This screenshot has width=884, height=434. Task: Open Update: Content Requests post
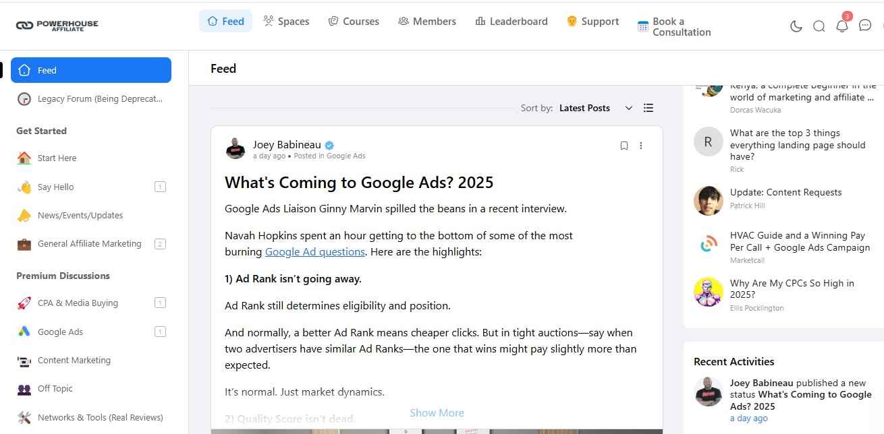click(785, 192)
